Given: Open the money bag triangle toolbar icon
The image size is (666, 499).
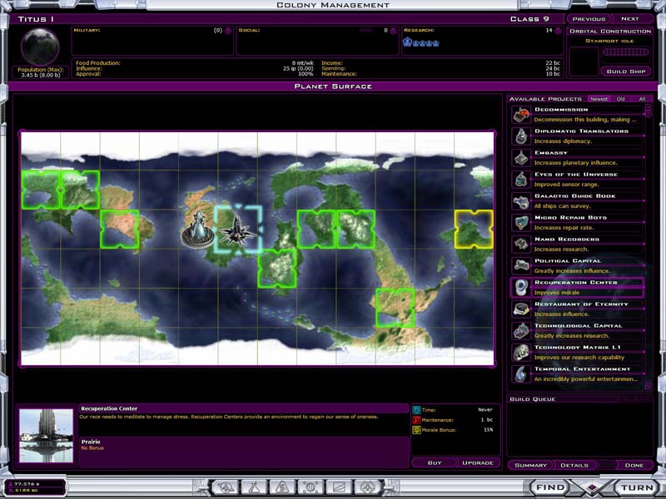Looking at the screenshot, I should [x=282, y=487].
